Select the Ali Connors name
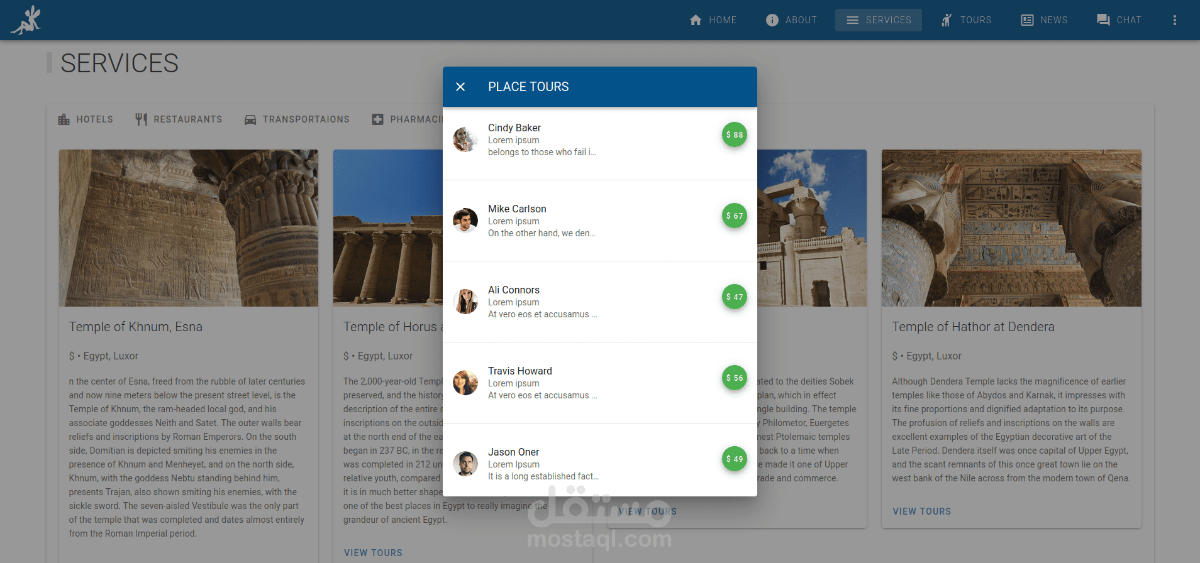Viewport: 1200px width, 563px height. click(x=514, y=290)
